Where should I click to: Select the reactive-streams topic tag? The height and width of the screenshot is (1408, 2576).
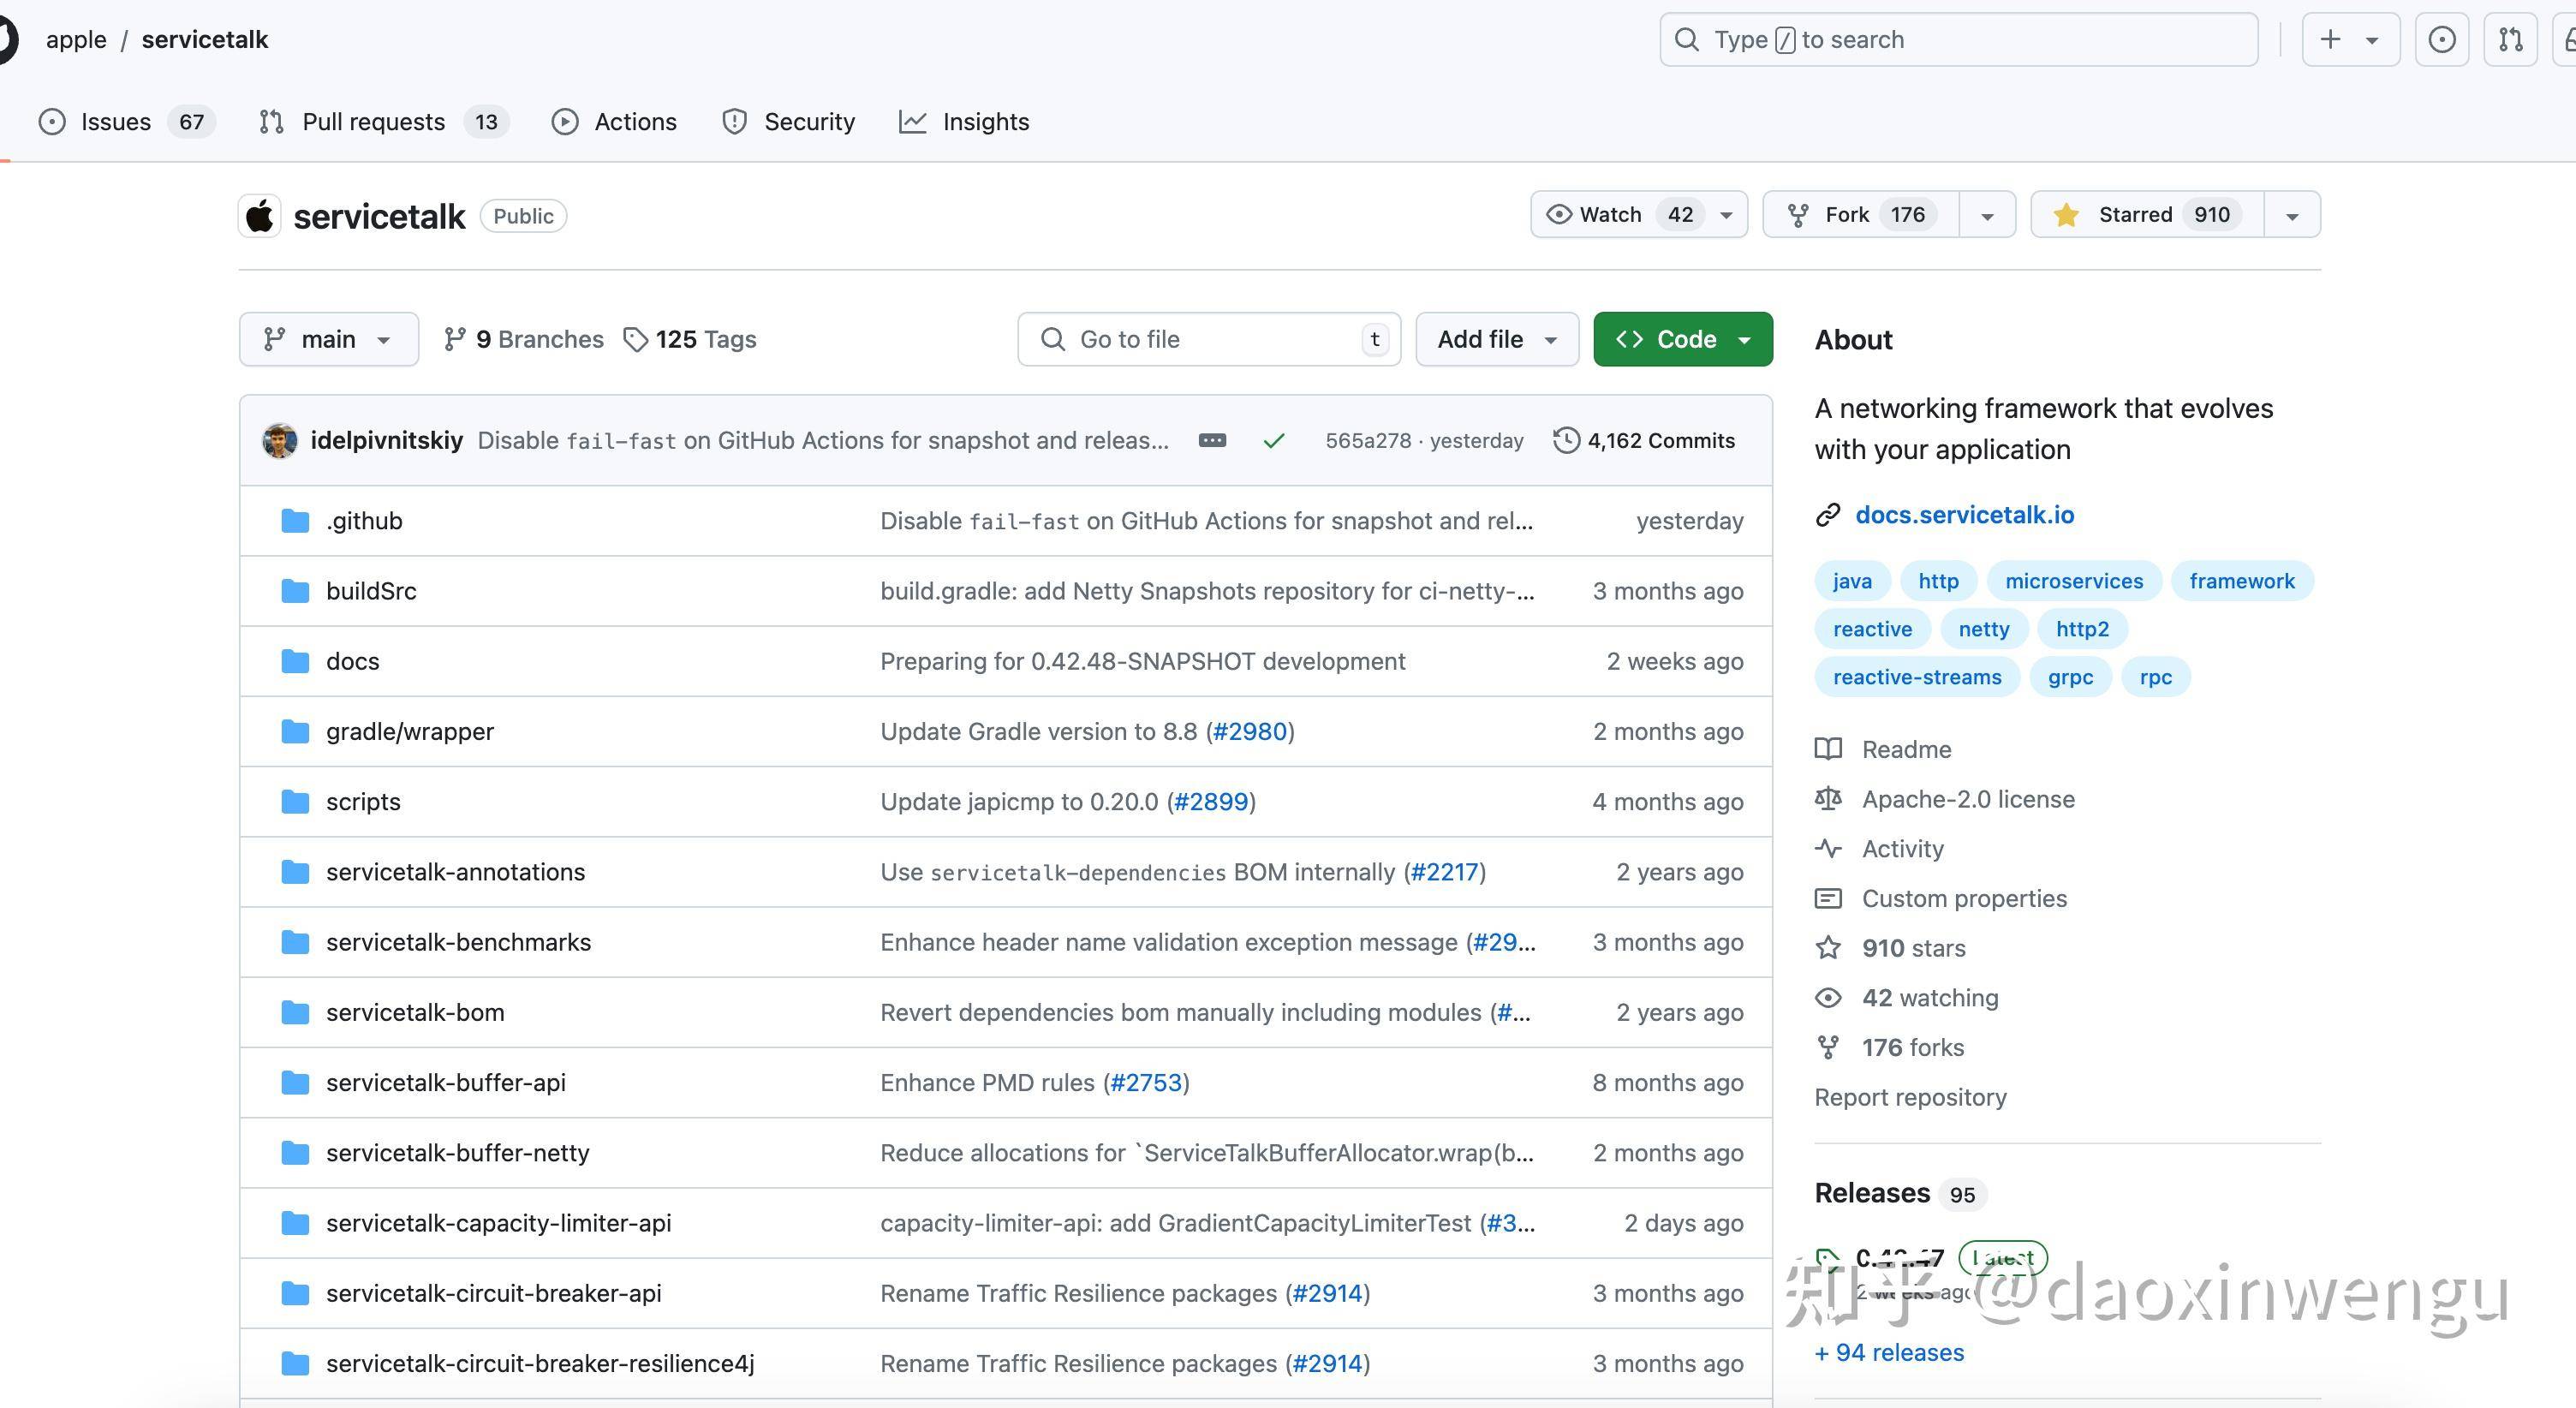click(1917, 677)
